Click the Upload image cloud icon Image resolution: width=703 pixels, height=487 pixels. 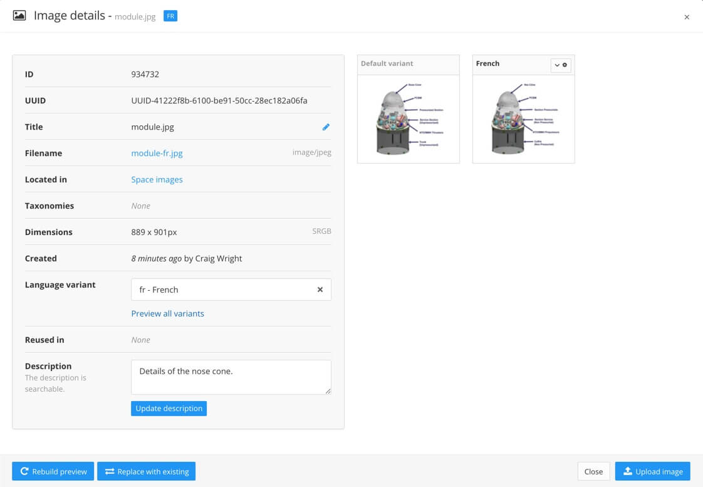(627, 471)
